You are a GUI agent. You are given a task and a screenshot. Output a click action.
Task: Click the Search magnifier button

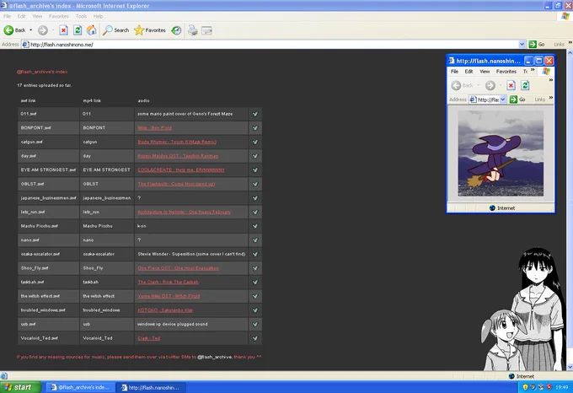click(115, 30)
